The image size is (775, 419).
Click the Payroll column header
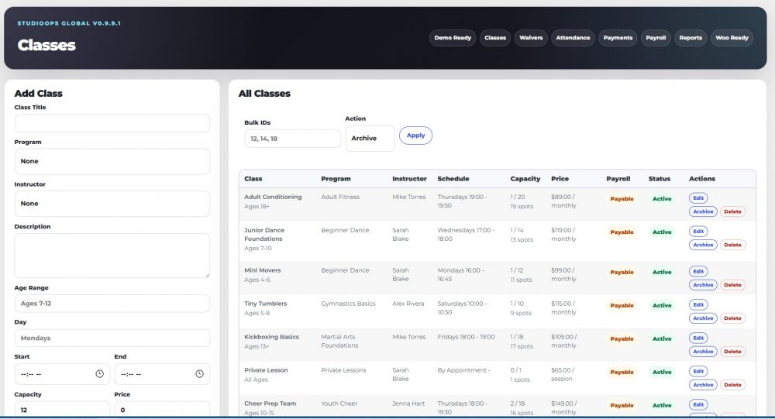618,179
